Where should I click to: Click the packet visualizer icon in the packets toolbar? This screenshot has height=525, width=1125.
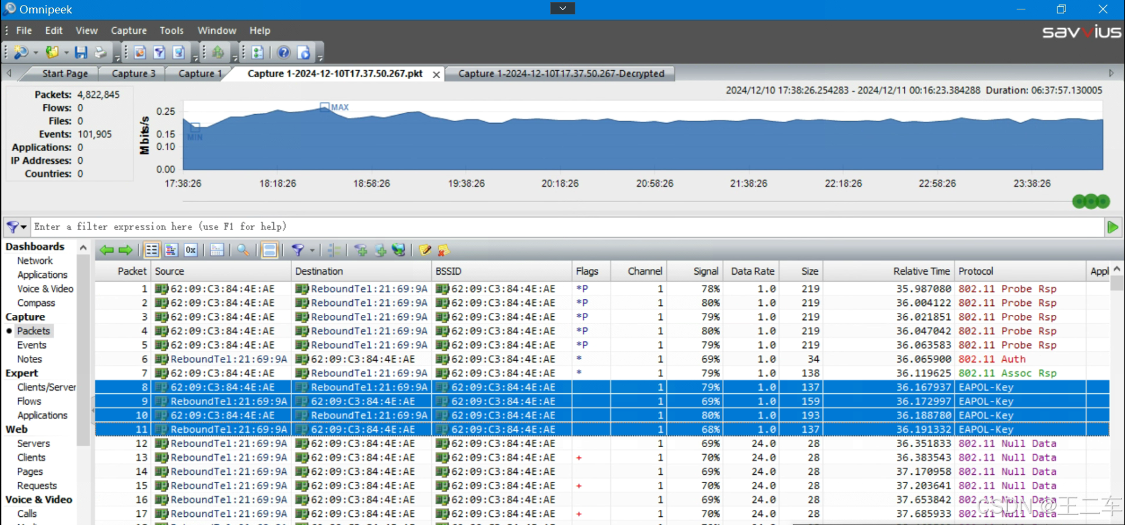click(x=217, y=250)
